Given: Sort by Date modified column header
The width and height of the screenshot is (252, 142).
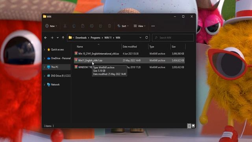Looking at the screenshot, I should pos(130,47).
